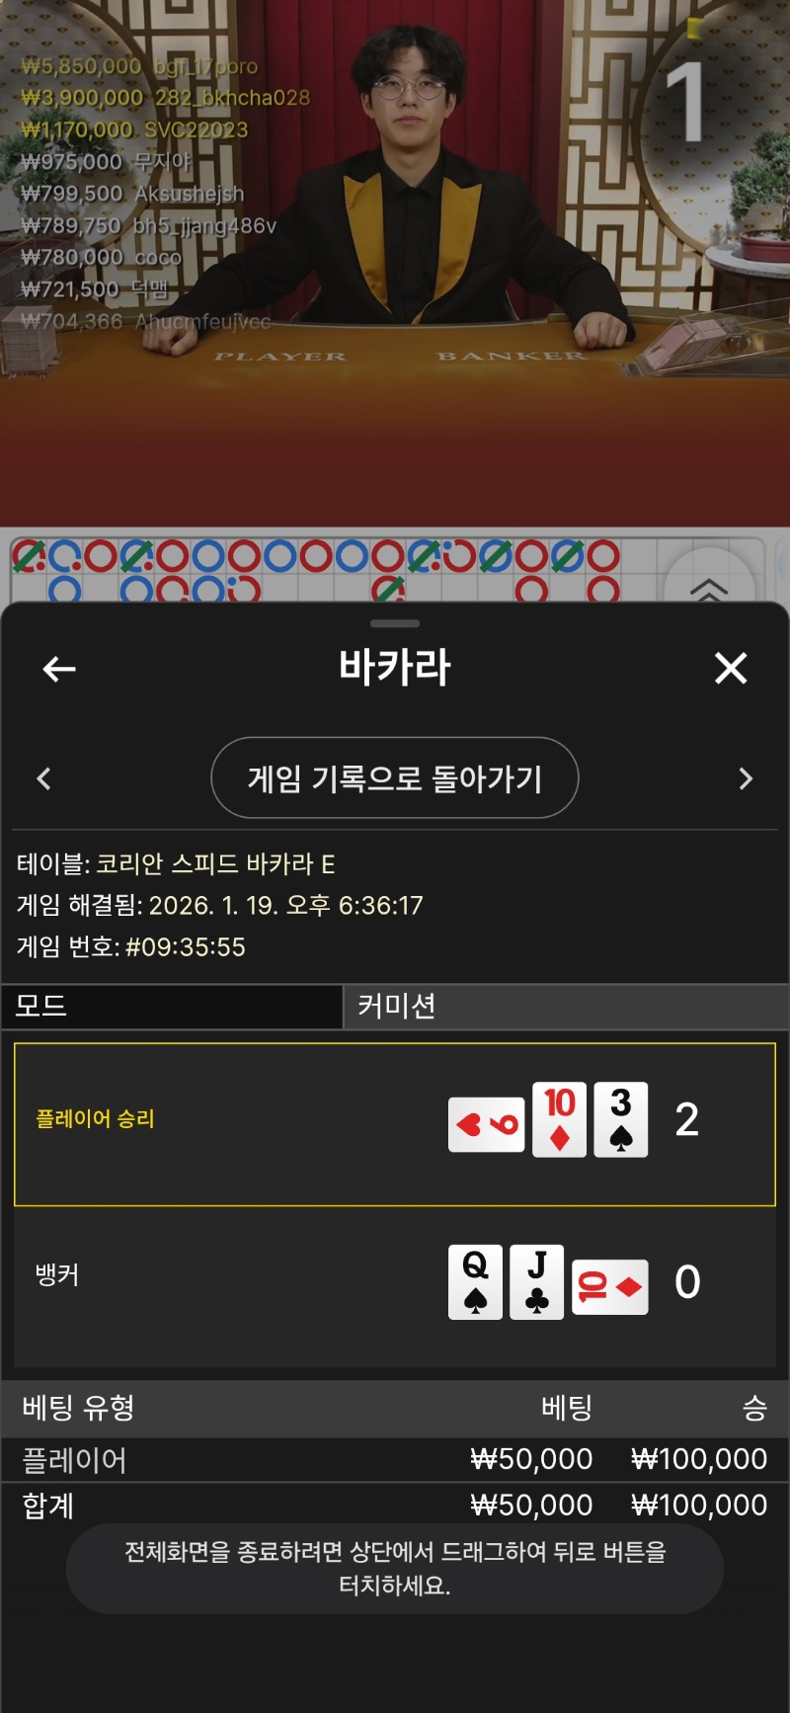Tap the Queen of spades card

click(475, 1281)
